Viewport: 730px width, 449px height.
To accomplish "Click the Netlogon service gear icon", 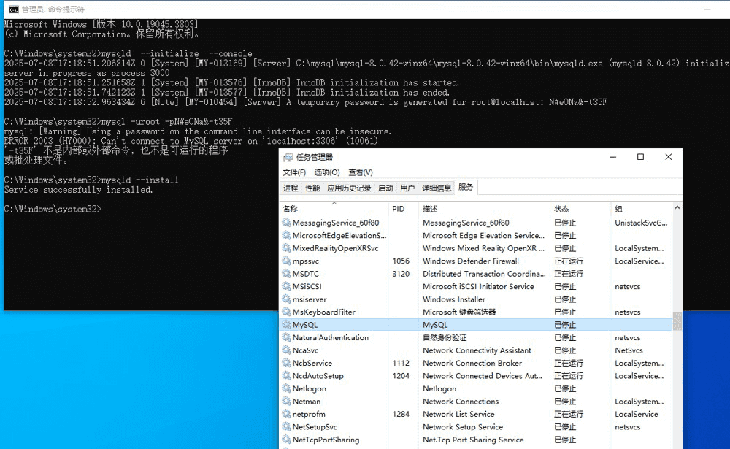I will point(286,388).
